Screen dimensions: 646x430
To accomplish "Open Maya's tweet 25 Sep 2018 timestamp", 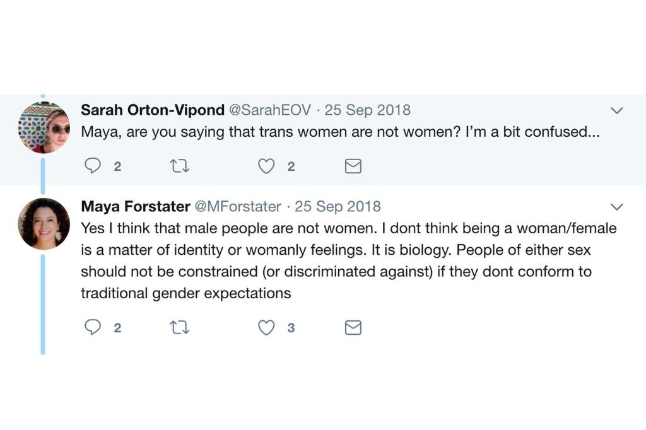I will pos(338,206).
